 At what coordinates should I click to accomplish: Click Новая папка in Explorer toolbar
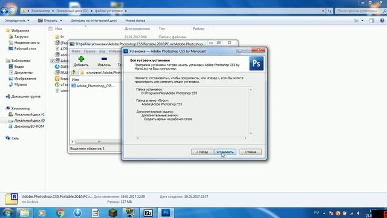[135, 21]
